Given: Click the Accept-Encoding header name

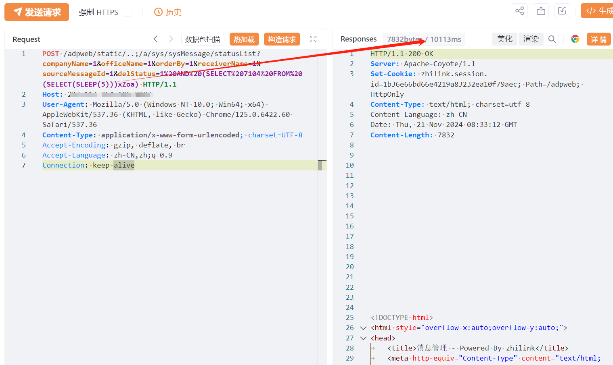Looking at the screenshot, I should click(74, 145).
